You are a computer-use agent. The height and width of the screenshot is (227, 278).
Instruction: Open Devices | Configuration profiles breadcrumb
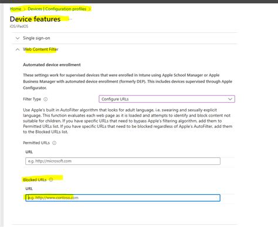[x=57, y=9]
